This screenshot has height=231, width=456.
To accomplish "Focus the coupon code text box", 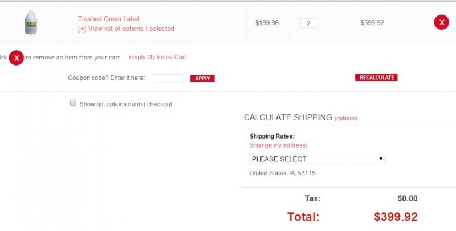I will point(168,78).
